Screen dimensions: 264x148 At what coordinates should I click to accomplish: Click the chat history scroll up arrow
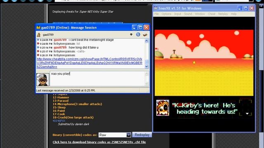click(x=147, y=41)
